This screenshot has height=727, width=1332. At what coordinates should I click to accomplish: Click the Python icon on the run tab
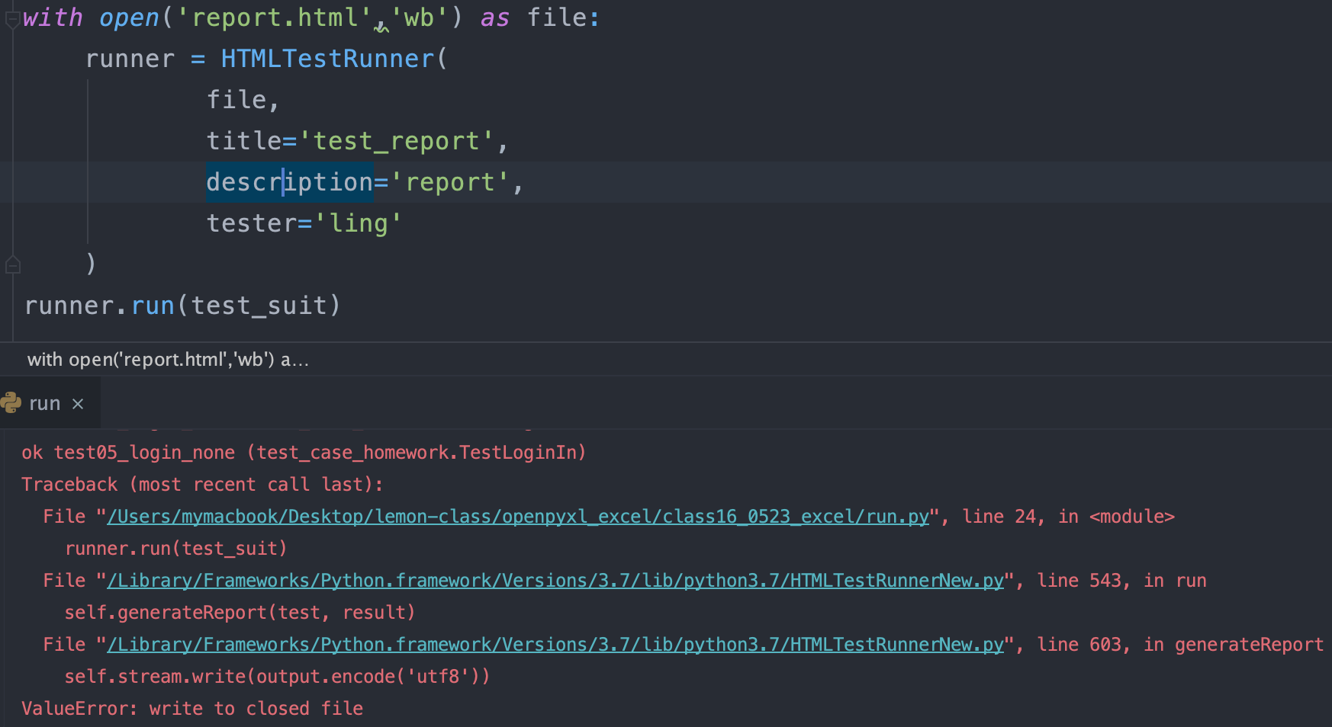[x=11, y=402]
